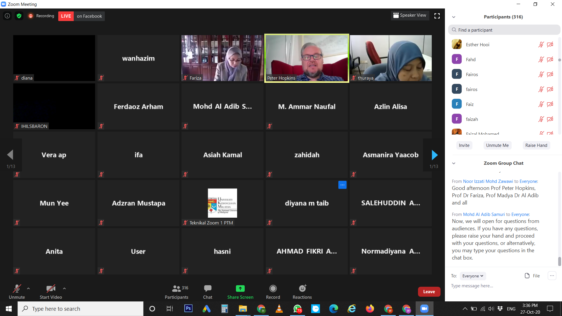Open the Chat panel icon
Viewport: 562px width, 316px height.
208,288
